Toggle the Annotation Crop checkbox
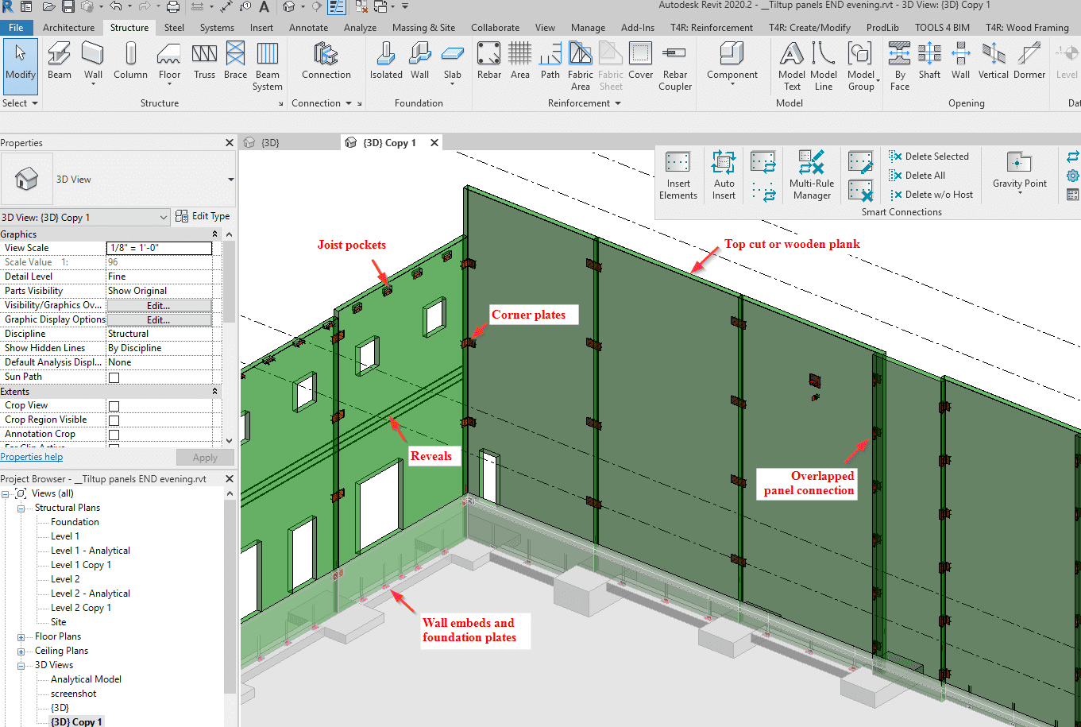1081x727 pixels. [x=114, y=435]
